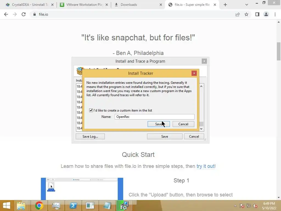Save the custom item in Install Tracker
Image resolution: width=281 pixels, height=211 pixels.
(x=159, y=124)
